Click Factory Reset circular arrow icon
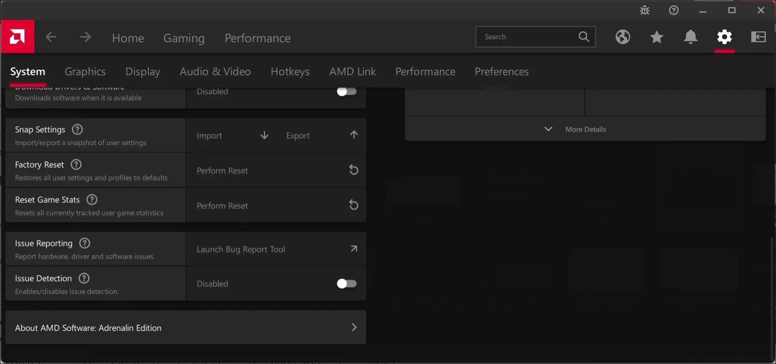The width and height of the screenshot is (776, 364). coord(354,170)
